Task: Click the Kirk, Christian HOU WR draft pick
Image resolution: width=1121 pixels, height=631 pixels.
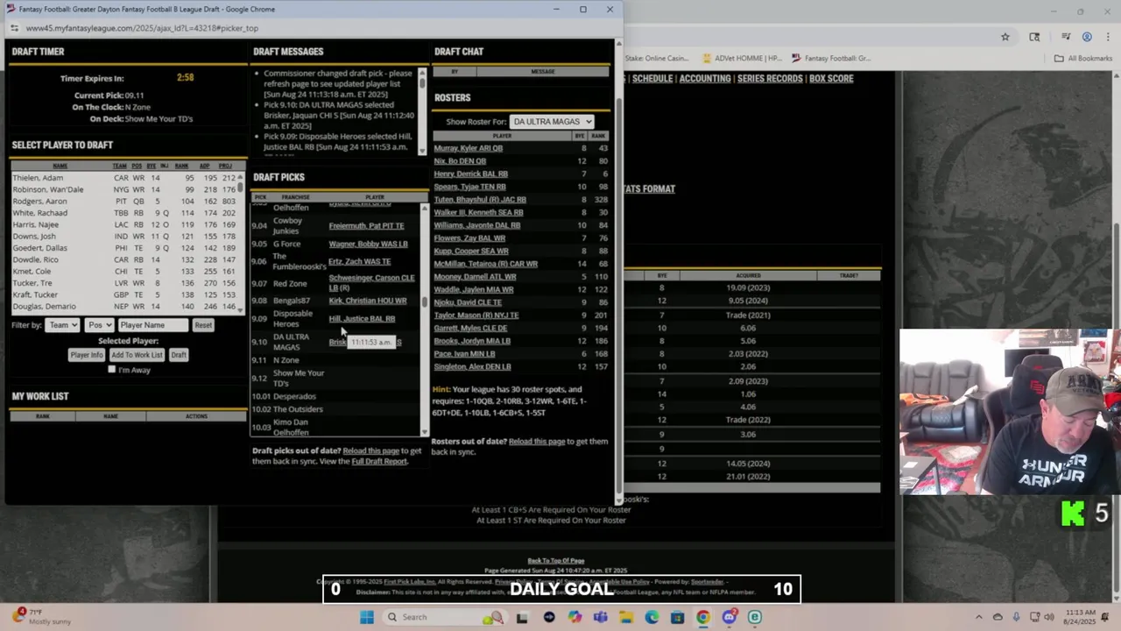Action: 368,301
